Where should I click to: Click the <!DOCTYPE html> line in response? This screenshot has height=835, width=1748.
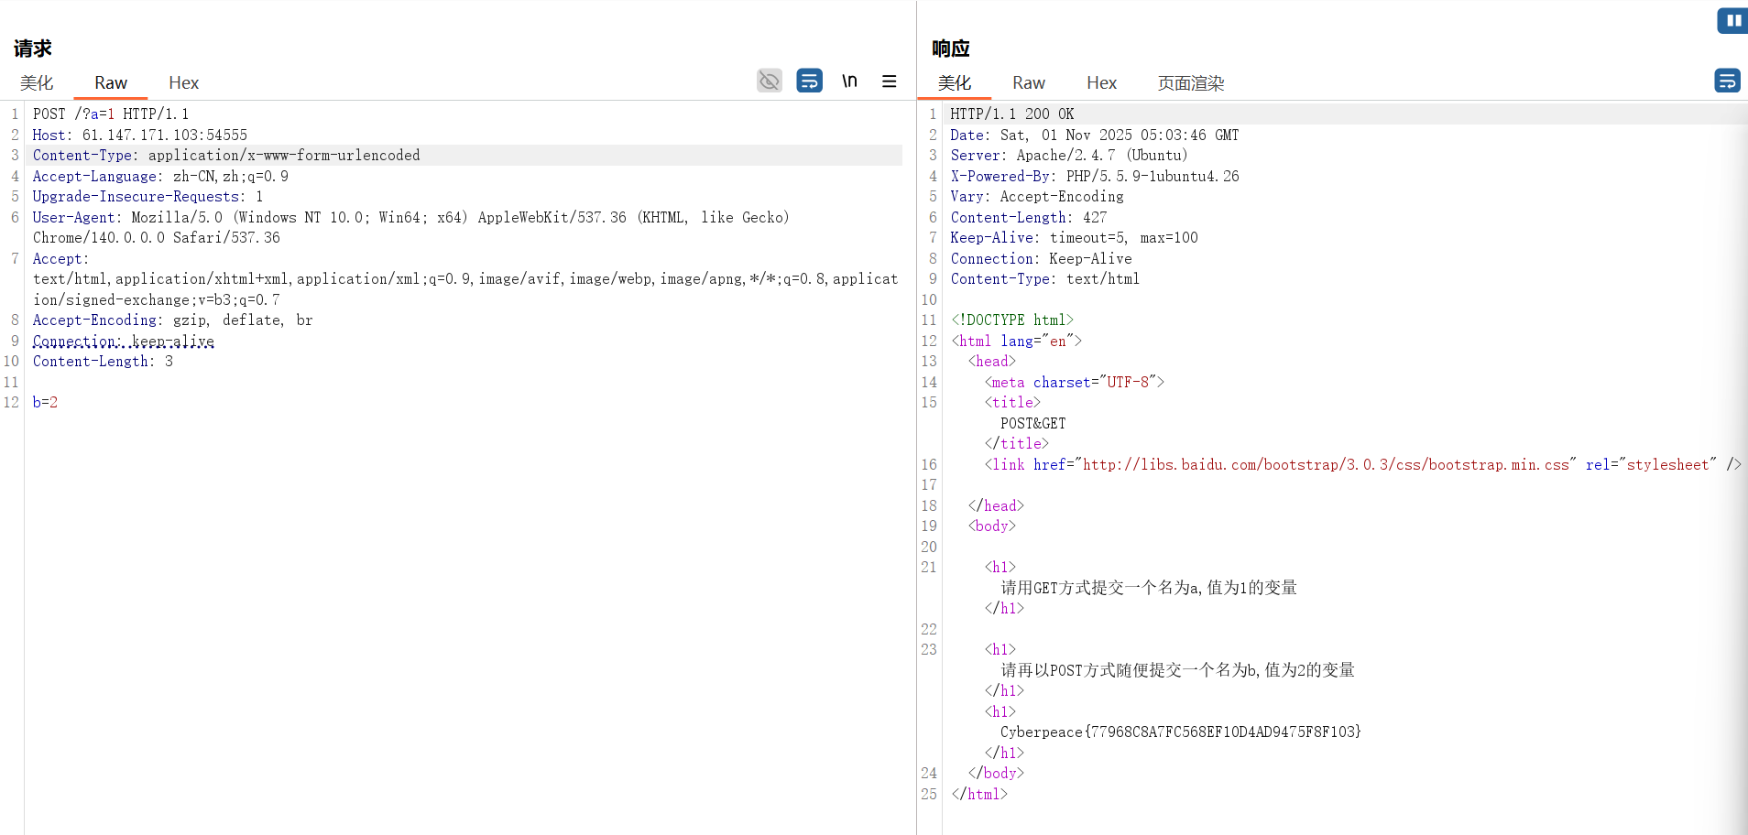(1012, 320)
